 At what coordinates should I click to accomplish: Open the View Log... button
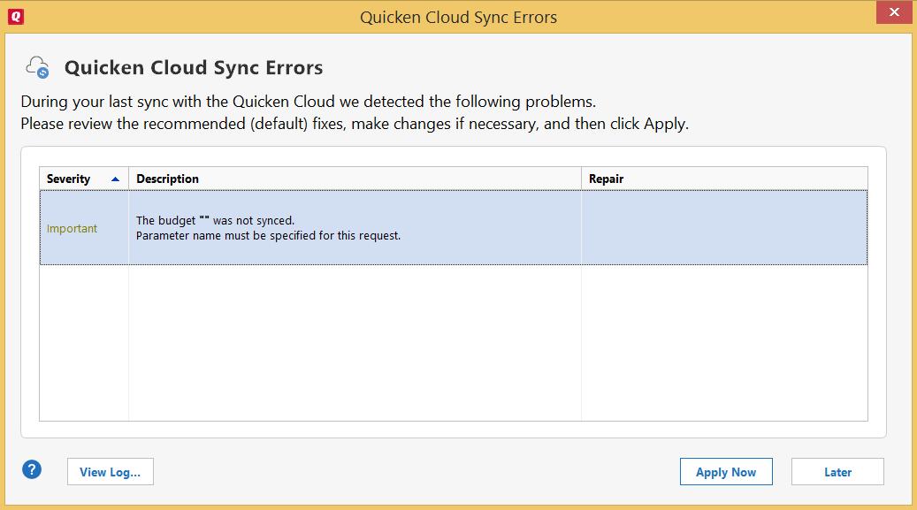(110, 472)
